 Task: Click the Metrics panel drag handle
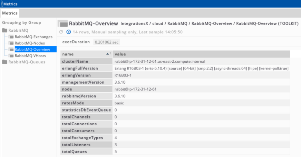click(2, 4)
